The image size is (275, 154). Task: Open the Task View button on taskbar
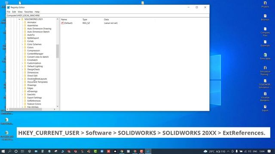coord(22,151)
